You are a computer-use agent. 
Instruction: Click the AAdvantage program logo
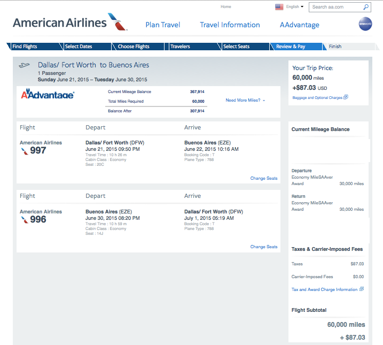click(x=48, y=95)
